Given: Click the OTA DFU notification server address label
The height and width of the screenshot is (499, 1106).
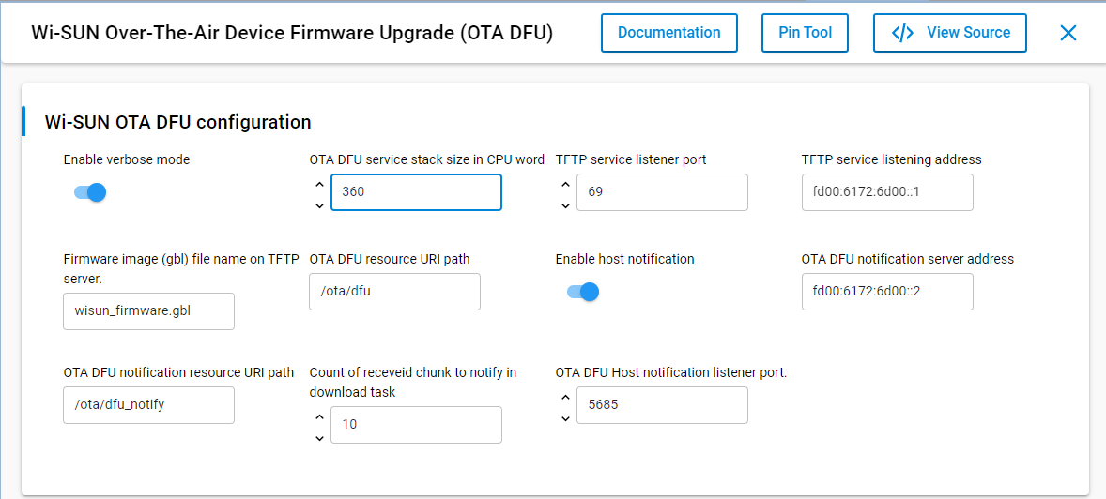Looking at the screenshot, I should click(908, 259).
